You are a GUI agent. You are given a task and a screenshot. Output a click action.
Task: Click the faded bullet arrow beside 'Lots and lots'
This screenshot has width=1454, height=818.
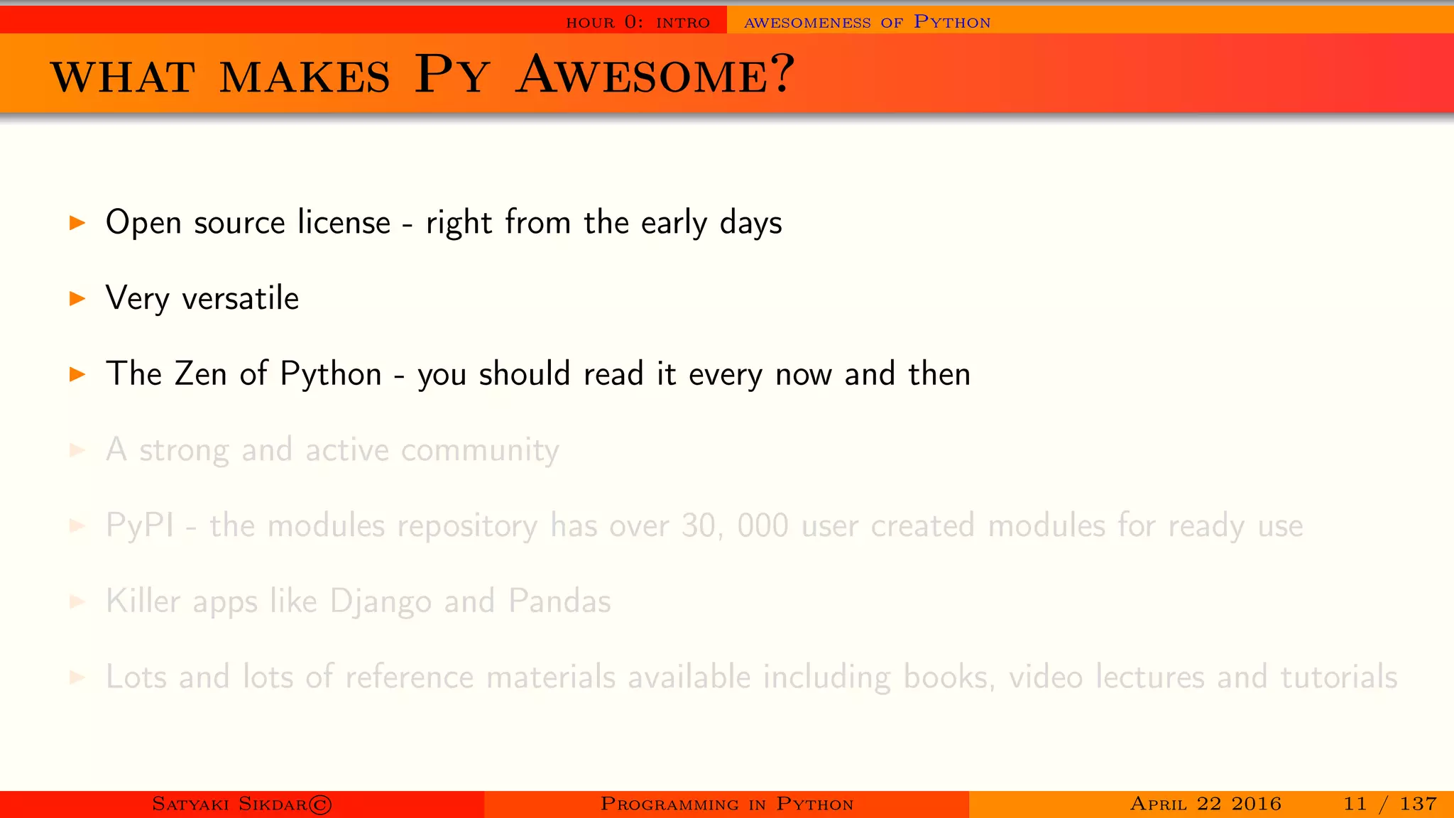point(77,677)
